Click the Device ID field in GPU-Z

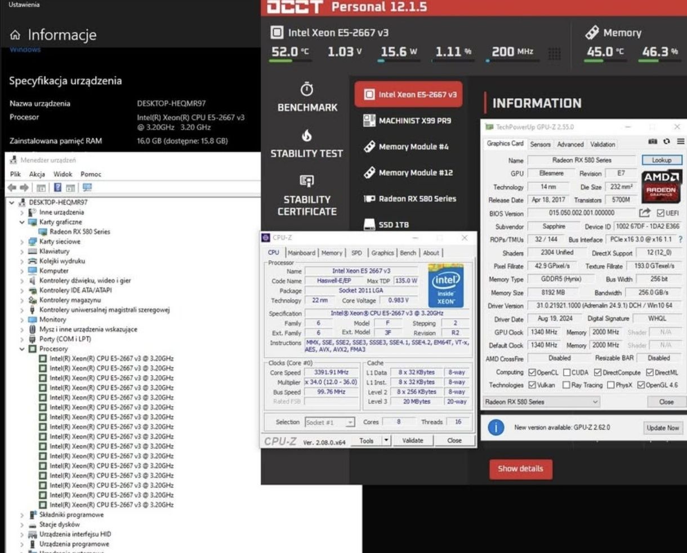coord(647,226)
